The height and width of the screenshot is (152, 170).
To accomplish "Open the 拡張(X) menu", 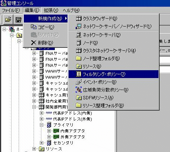I will pyautogui.click(x=51, y=10).
